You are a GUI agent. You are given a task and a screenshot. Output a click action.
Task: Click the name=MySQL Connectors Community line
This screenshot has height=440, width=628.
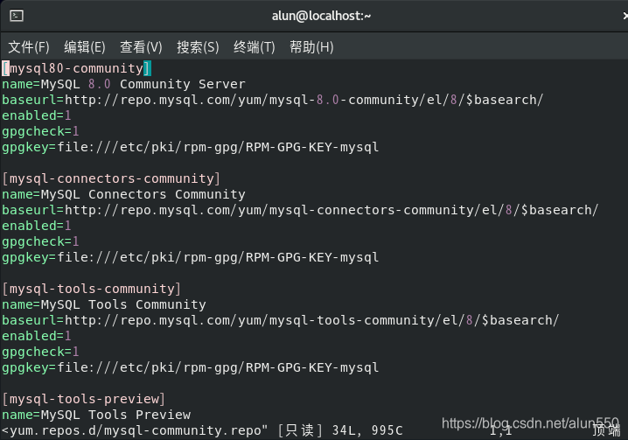(x=123, y=194)
